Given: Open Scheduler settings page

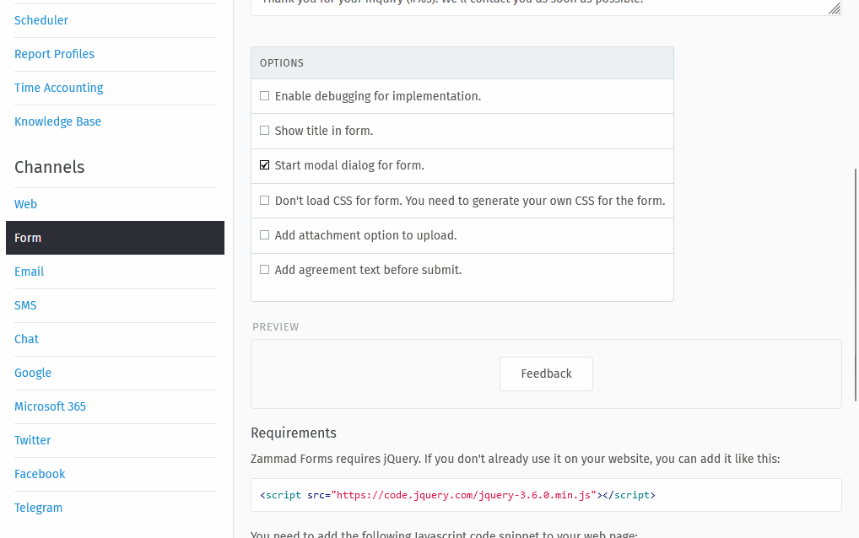Looking at the screenshot, I should point(41,20).
